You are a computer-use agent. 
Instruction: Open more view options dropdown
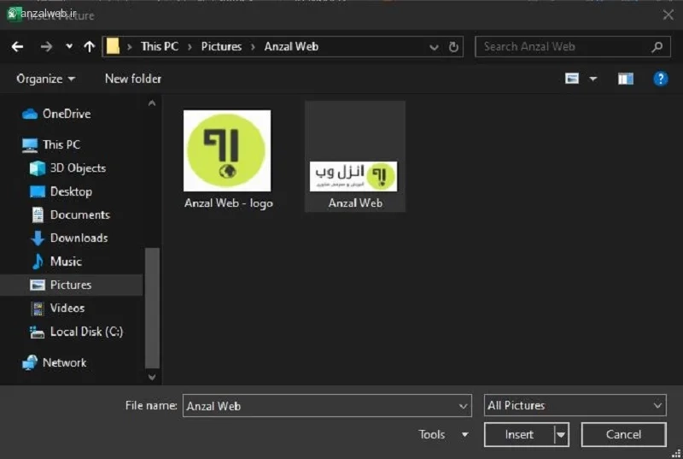pos(593,79)
